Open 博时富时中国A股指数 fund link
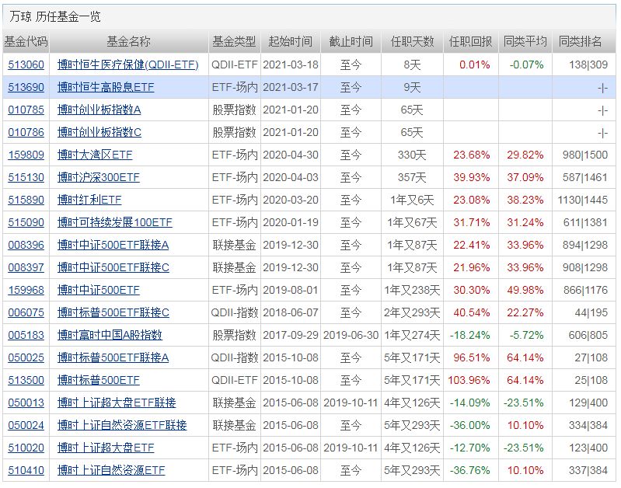Image resolution: width=621 pixels, height=488 pixels. 110,336
